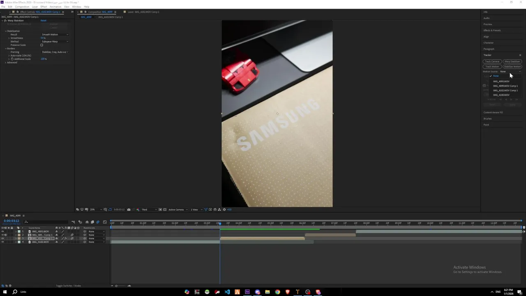Toggle the Draft 3D icon in timeline

(80, 222)
